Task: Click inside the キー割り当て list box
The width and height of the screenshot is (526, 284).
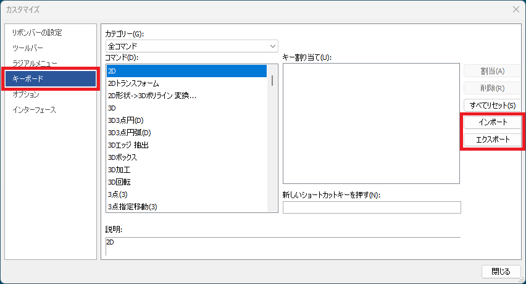Action: click(x=371, y=123)
